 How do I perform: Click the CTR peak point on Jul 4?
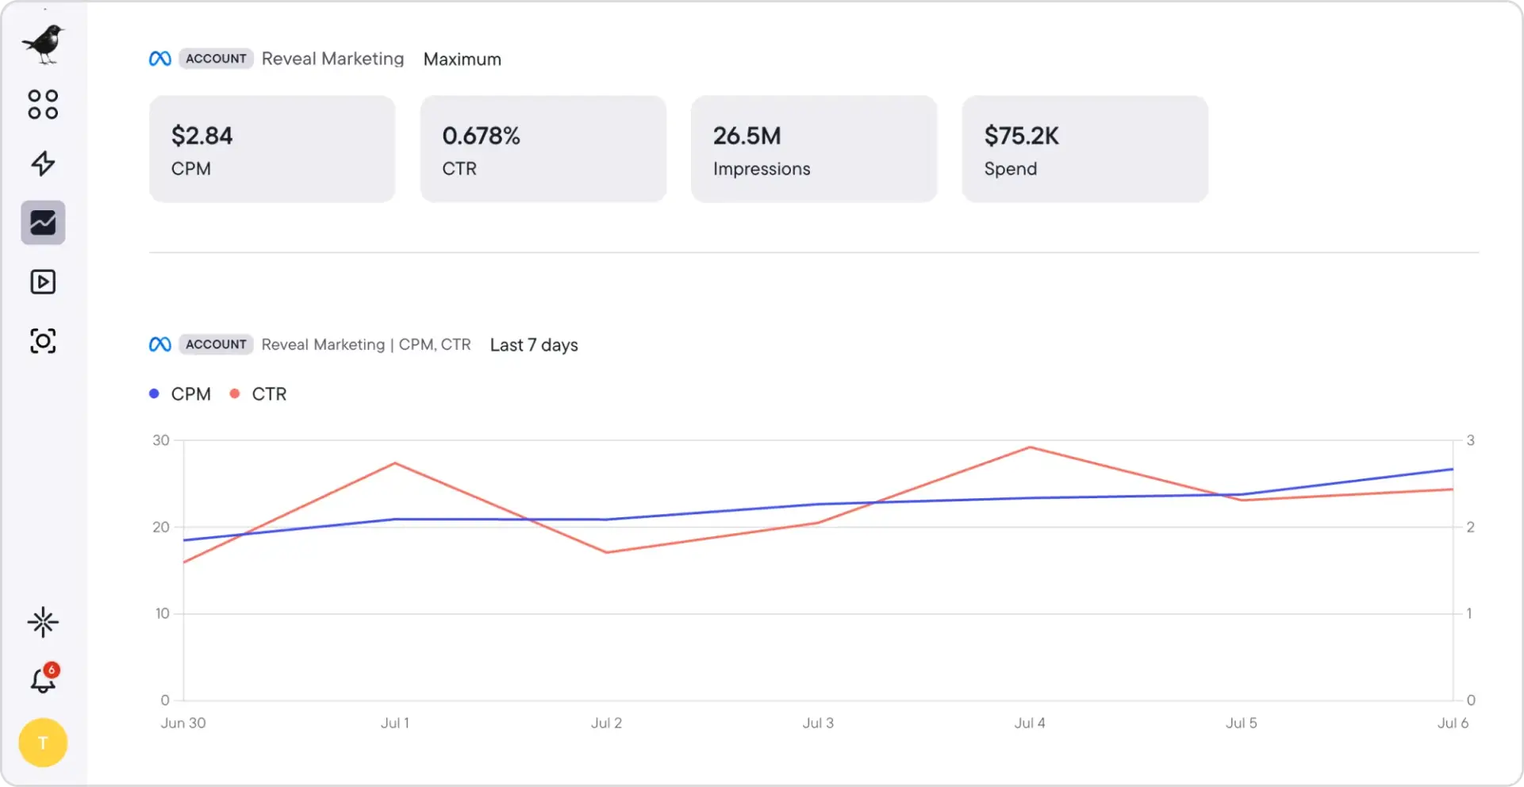1030,447
